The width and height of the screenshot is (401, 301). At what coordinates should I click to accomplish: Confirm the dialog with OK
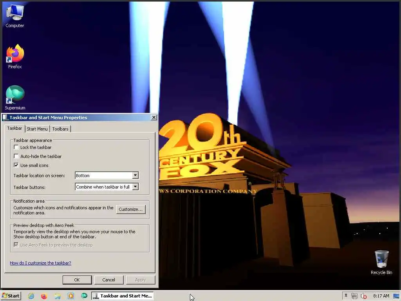[x=77, y=280]
